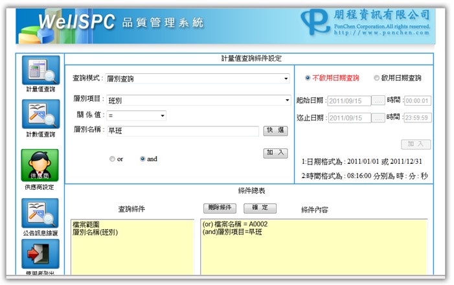Open the 計數值查詢 sidebar icon
Viewport: 454px width, 285px height.
click(x=40, y=115)
